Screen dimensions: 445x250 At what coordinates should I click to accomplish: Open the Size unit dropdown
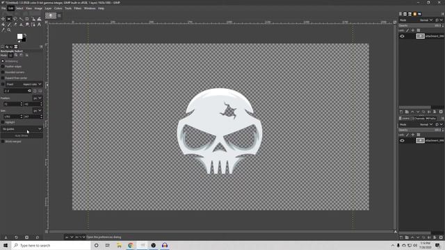(x=37, y=110)
